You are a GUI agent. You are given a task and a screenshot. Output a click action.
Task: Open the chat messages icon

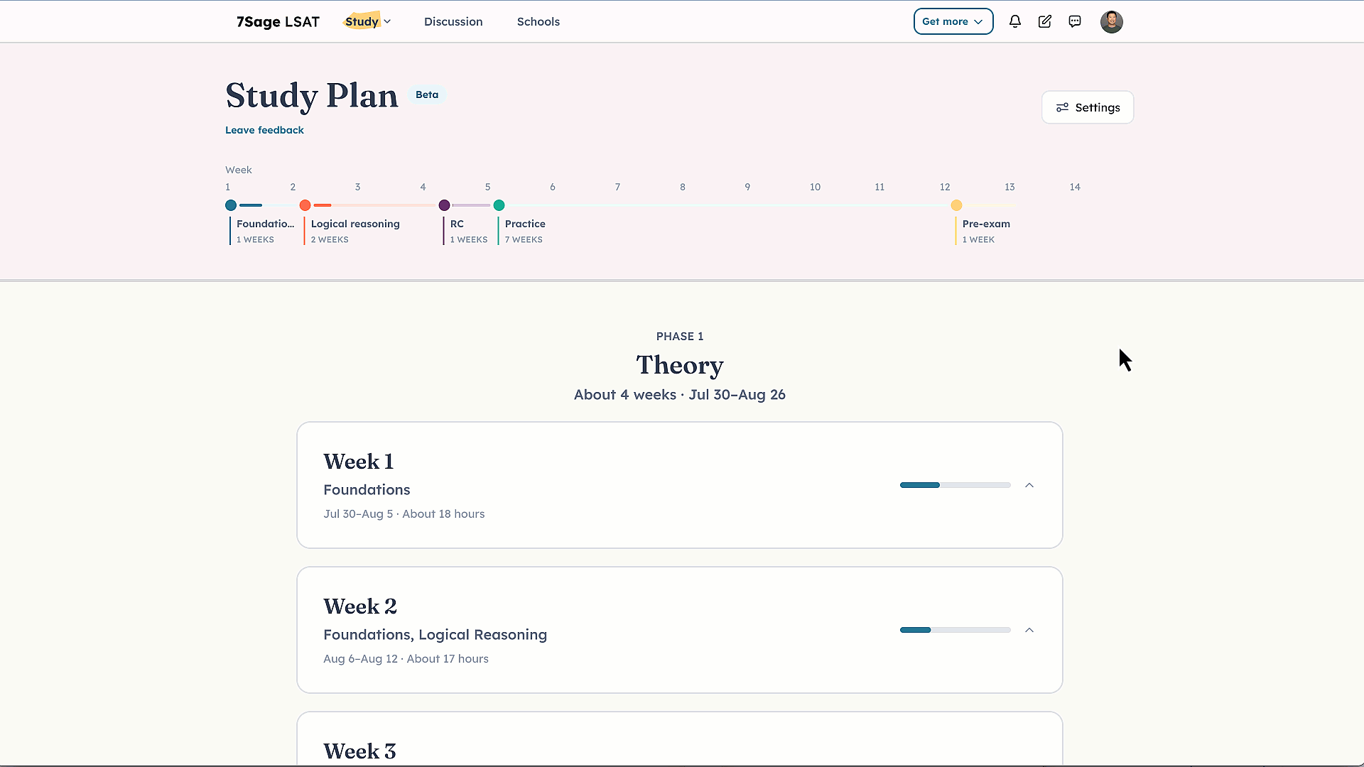[1075, 22]
